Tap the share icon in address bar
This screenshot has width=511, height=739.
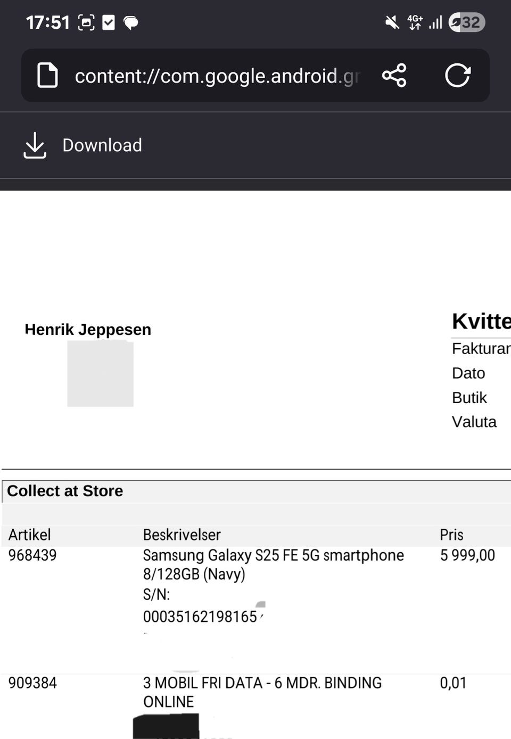tap(394, 75)
